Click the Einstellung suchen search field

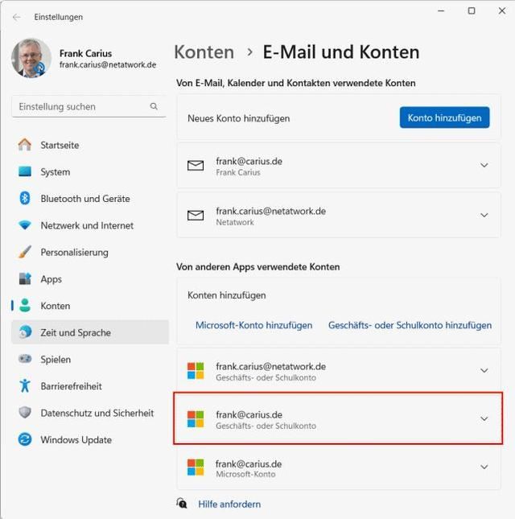[x=80, y=106]
